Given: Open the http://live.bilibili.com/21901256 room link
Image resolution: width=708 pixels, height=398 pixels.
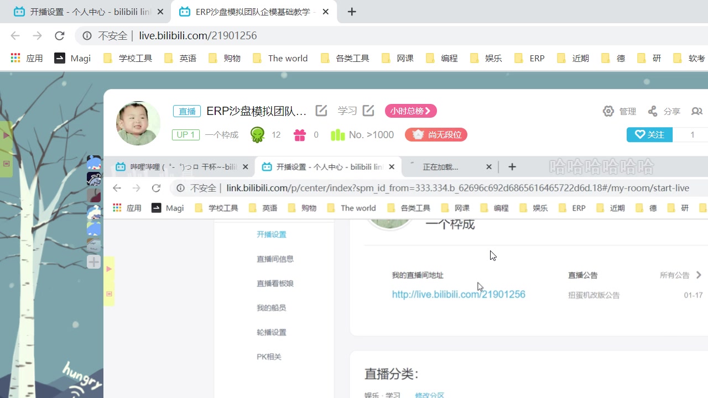Looking at the screenshot, I should pyautogui.click(x=459, y=294).
